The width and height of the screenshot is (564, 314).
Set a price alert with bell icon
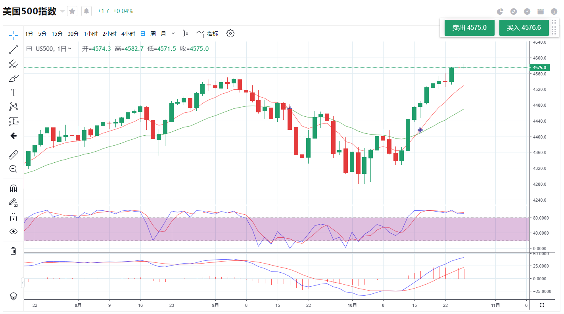[x=86, y=11]
